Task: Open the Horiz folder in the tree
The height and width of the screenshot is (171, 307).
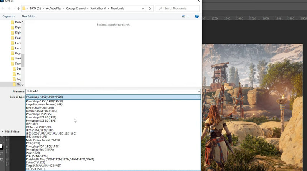Action: (16, 48)
